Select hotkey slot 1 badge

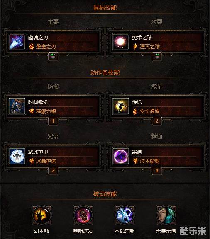click(53, 121)
